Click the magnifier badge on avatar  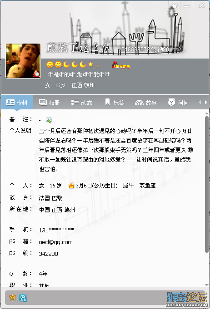point(36,74)
